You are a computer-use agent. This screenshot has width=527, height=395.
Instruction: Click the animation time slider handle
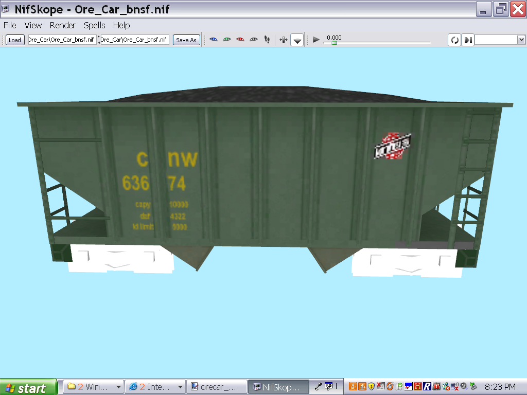click(x=334, y=43)
